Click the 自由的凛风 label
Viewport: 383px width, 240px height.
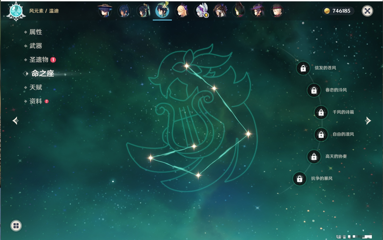pos(343,134)
